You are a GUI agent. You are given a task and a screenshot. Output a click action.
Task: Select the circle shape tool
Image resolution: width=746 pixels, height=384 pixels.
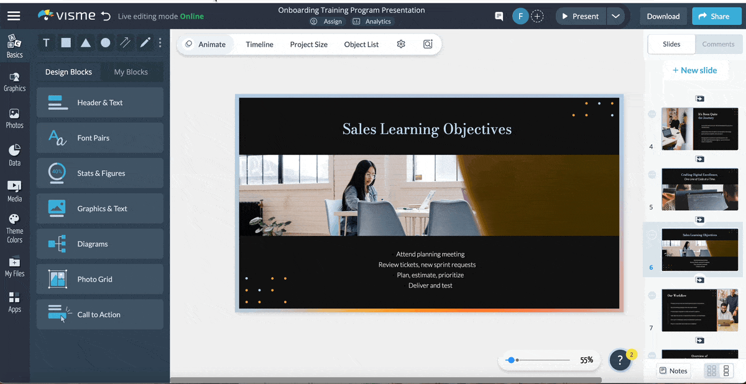tap(106, 43)
